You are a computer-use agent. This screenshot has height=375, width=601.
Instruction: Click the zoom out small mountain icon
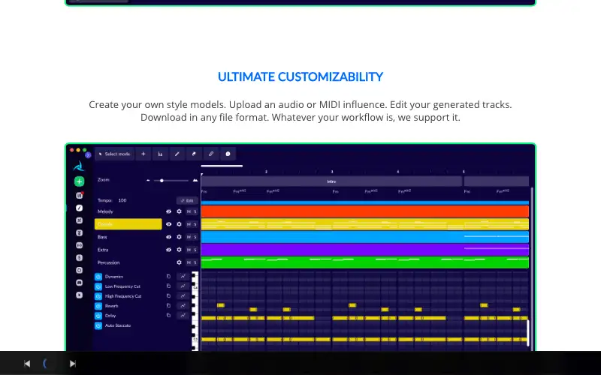pos(148,180)
